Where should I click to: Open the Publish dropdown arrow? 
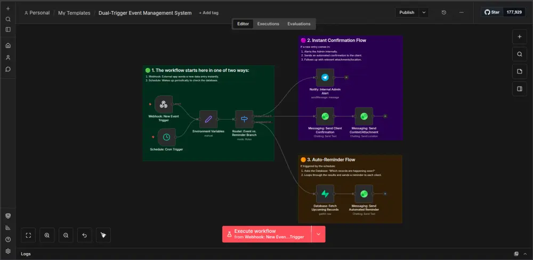[424, 13]
